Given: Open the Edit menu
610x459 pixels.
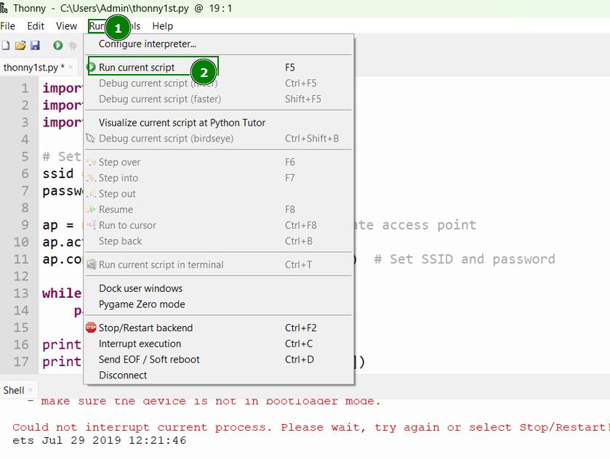Looking at the screenshot, I should (36, 26).
